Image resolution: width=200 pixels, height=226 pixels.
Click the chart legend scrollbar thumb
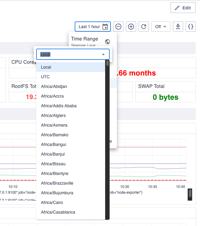(190, 193)
